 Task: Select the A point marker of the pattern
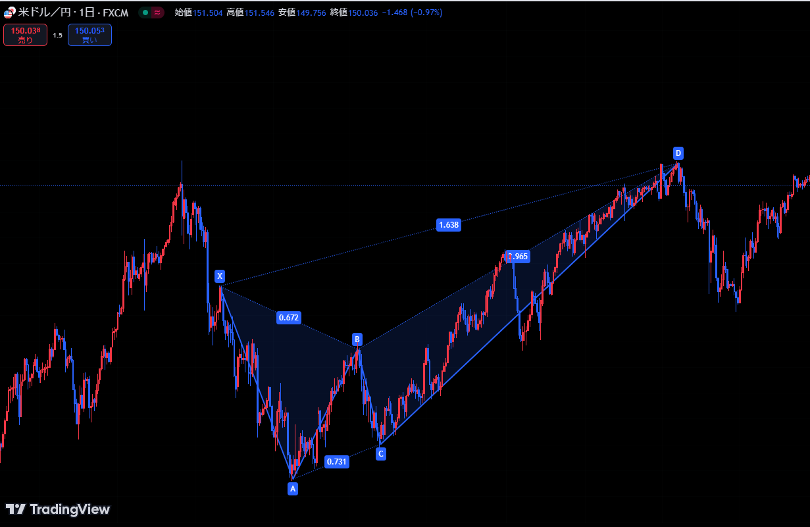(x=293, y=488)
